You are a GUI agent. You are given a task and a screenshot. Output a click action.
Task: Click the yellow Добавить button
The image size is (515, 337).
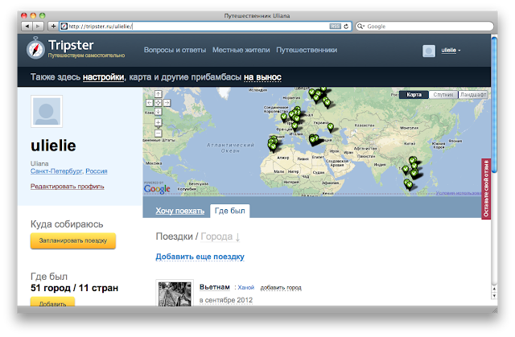click(x=52, y=302)
